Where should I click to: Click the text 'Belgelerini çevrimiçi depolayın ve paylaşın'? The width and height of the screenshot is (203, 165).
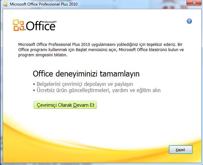[85, 84]
